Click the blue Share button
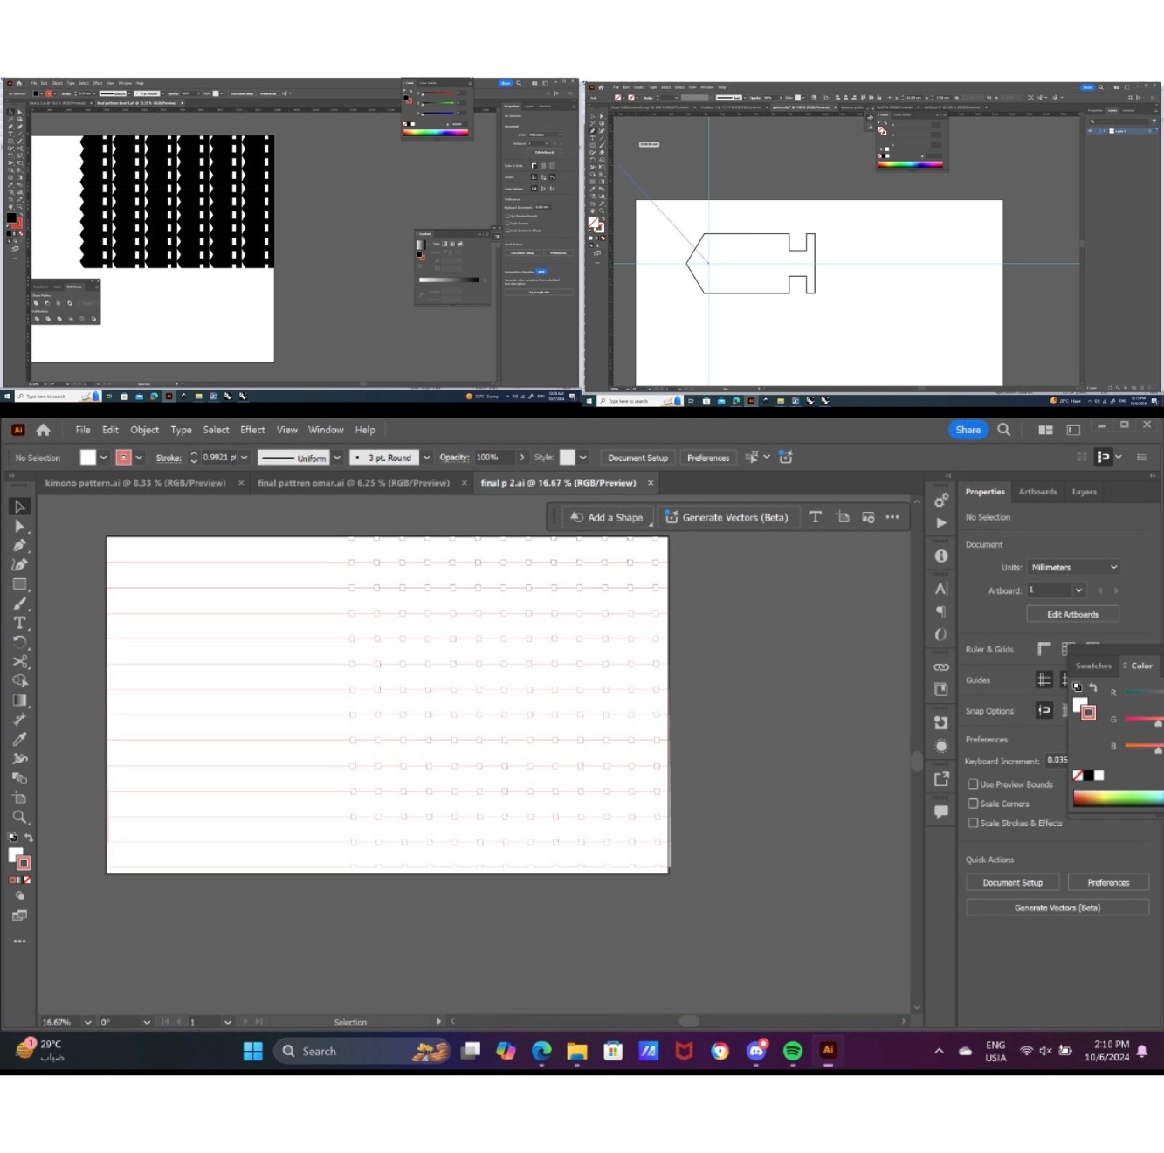 [x=968, y=430]
